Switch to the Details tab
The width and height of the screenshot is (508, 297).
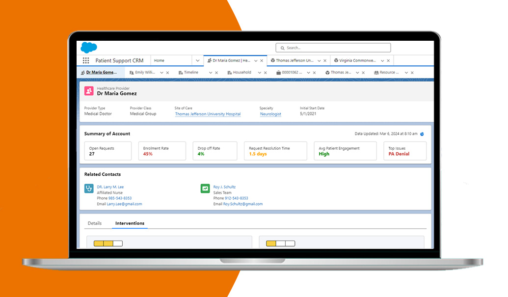click(x=95, y=223)
